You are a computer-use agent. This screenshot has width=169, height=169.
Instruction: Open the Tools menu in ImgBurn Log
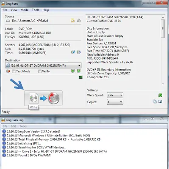[23, 126]
